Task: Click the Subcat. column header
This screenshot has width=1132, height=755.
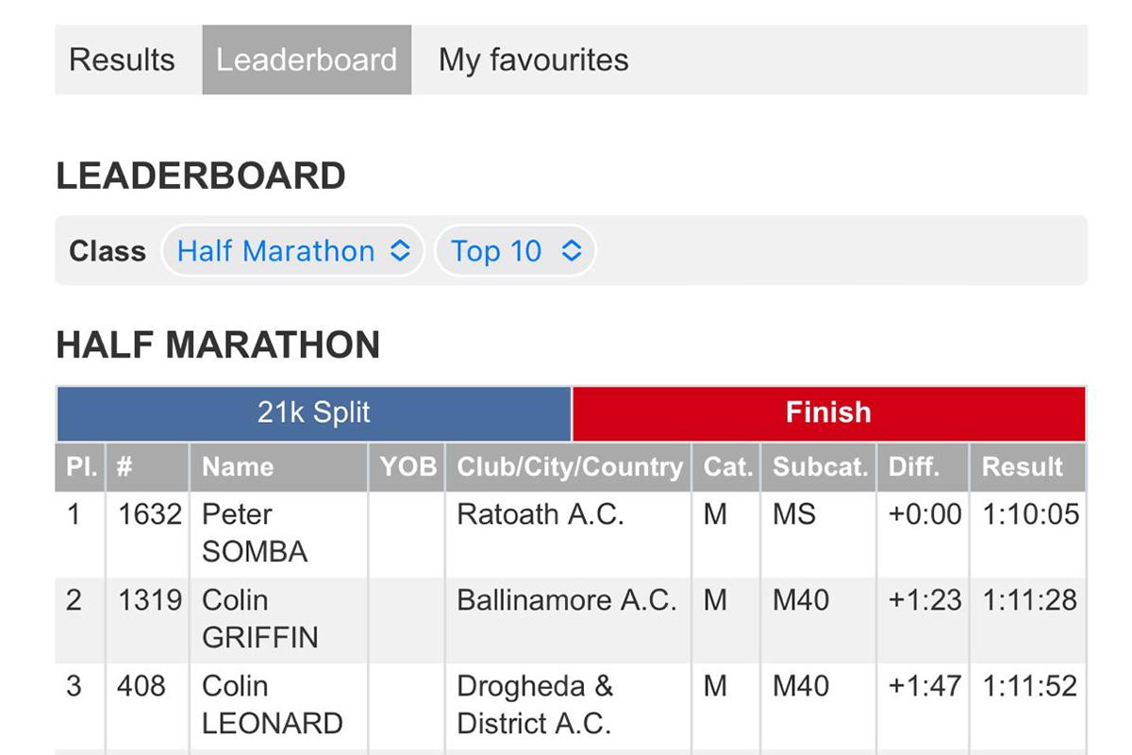Action: point(818,467)
